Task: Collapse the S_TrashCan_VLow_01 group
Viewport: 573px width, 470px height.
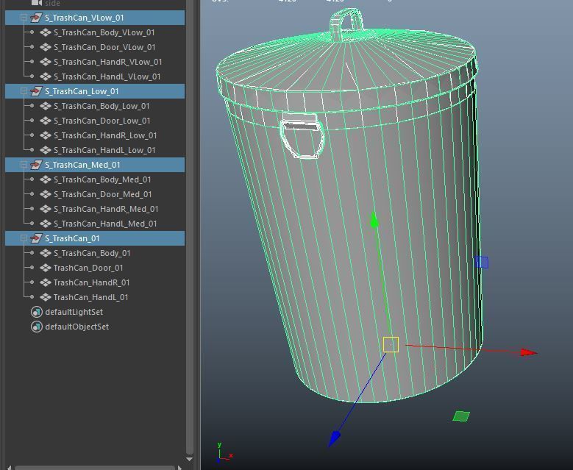Action: [24, 18]
